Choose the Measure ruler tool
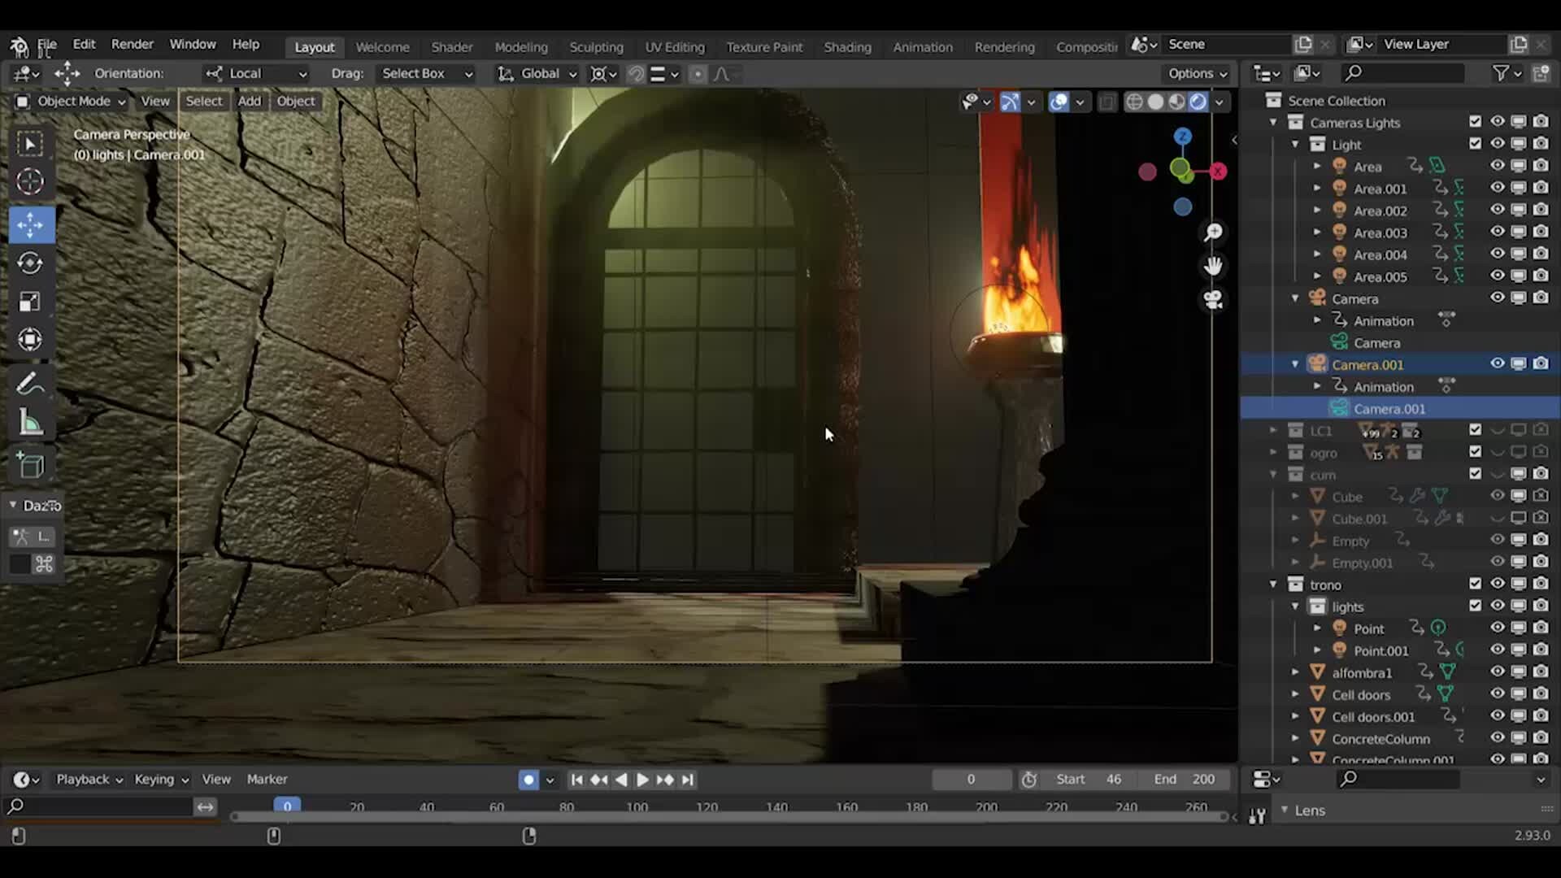This screenshot has height=878, width=1561. point(30,422)
